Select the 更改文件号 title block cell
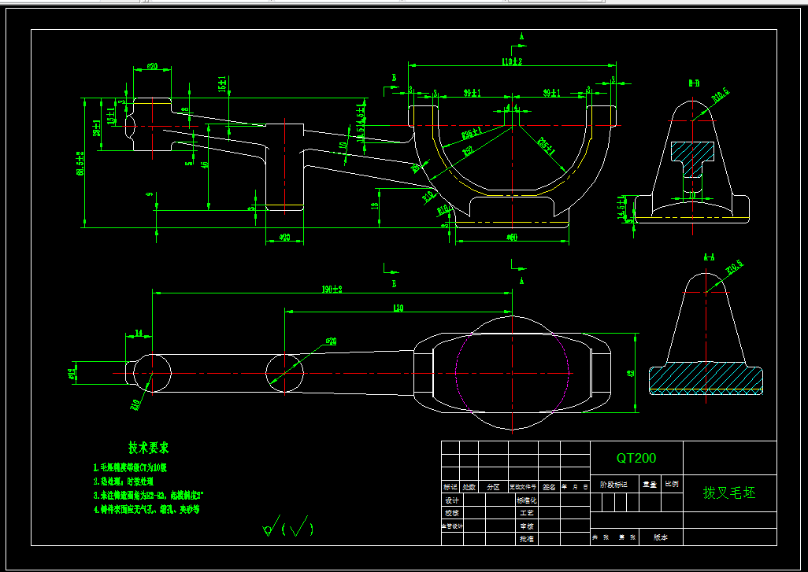808x572 pixels. pyautogui.click(x=523, y=487)
